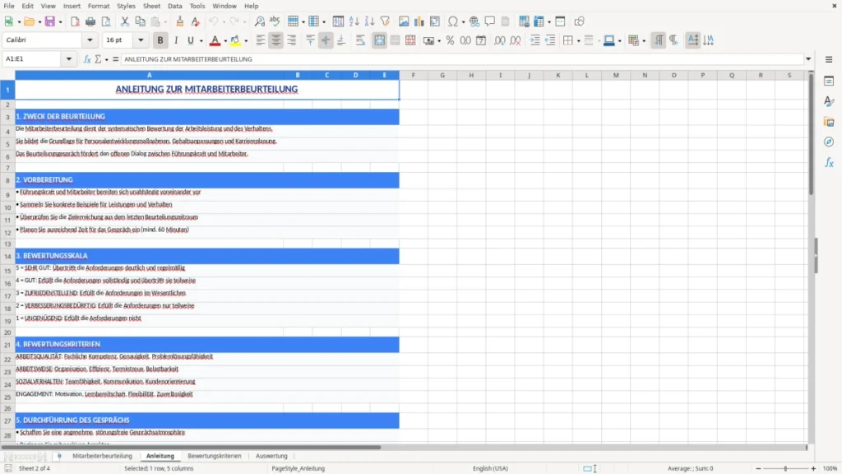Expand the formula bar arrow
The width and height of the screenshot is (842, 474).
[808, 59]
